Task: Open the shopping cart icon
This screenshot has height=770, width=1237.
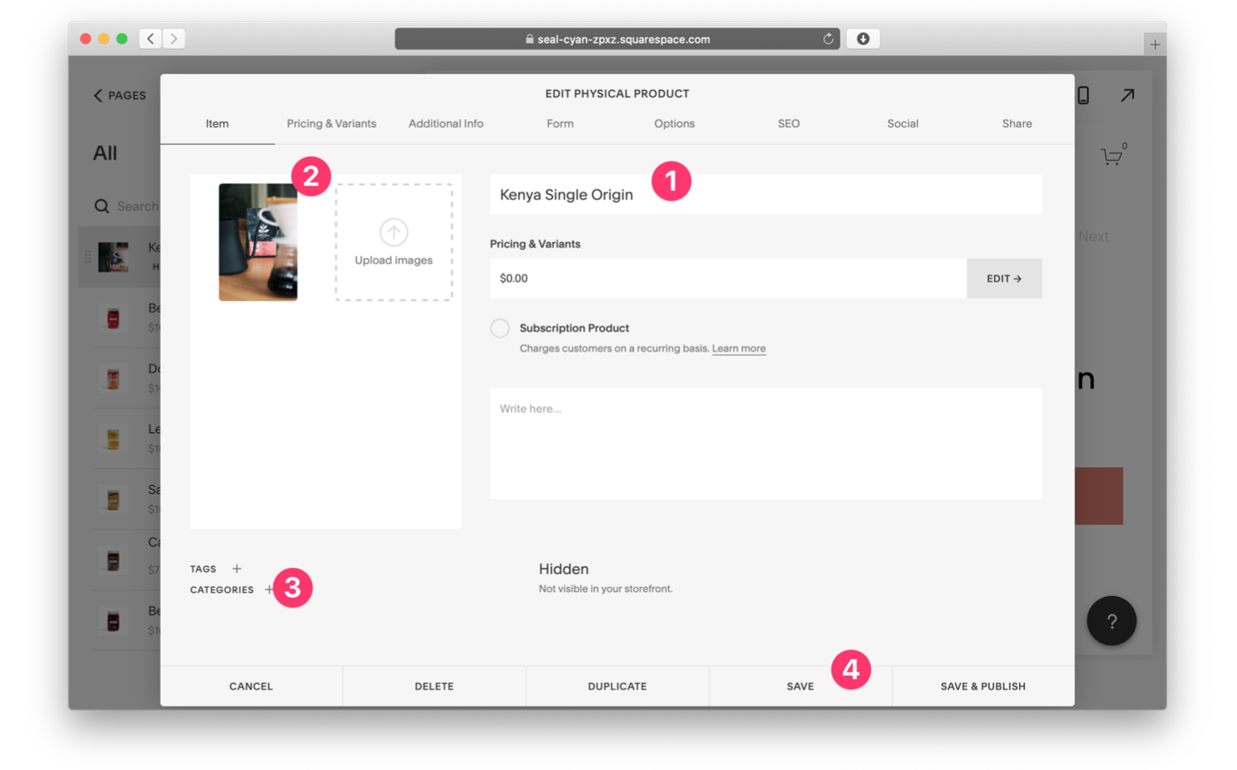Action: 1111,156
